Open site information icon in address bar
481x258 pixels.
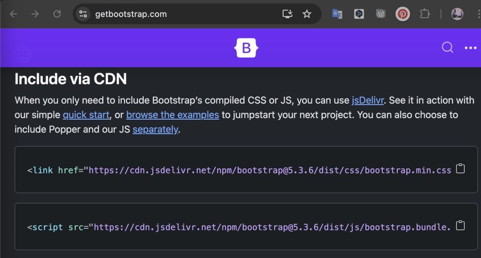click(x=83, y=14)
